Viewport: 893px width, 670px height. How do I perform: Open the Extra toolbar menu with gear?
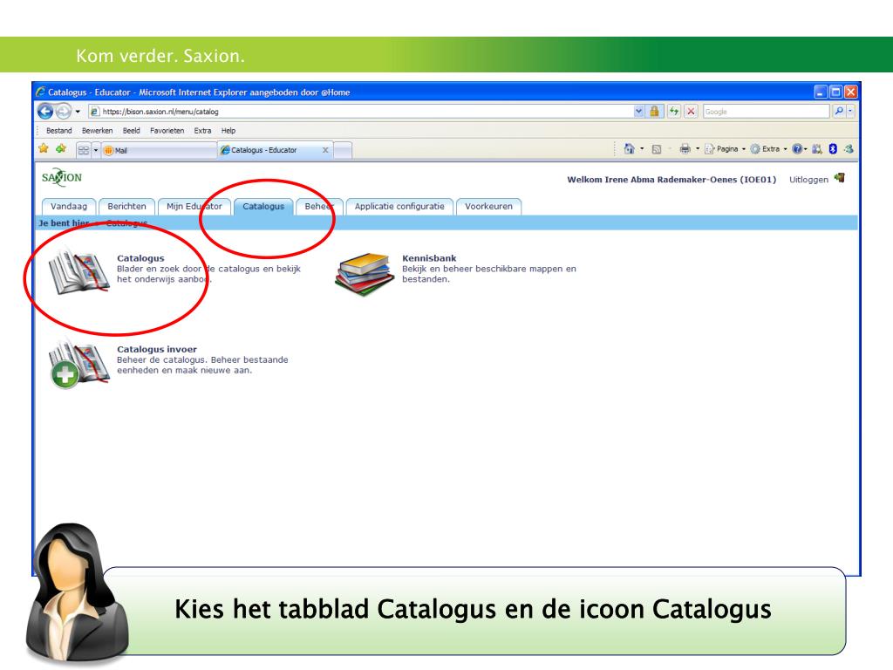pyautogui.click(x=769, y=149)
